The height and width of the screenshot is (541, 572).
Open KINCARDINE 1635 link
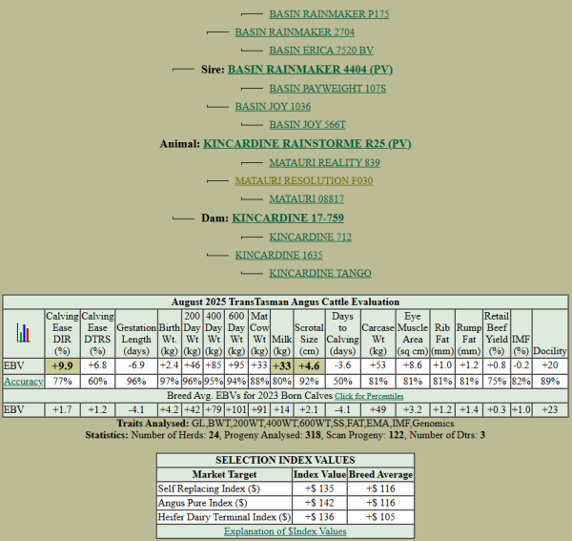tap(278, 255)
